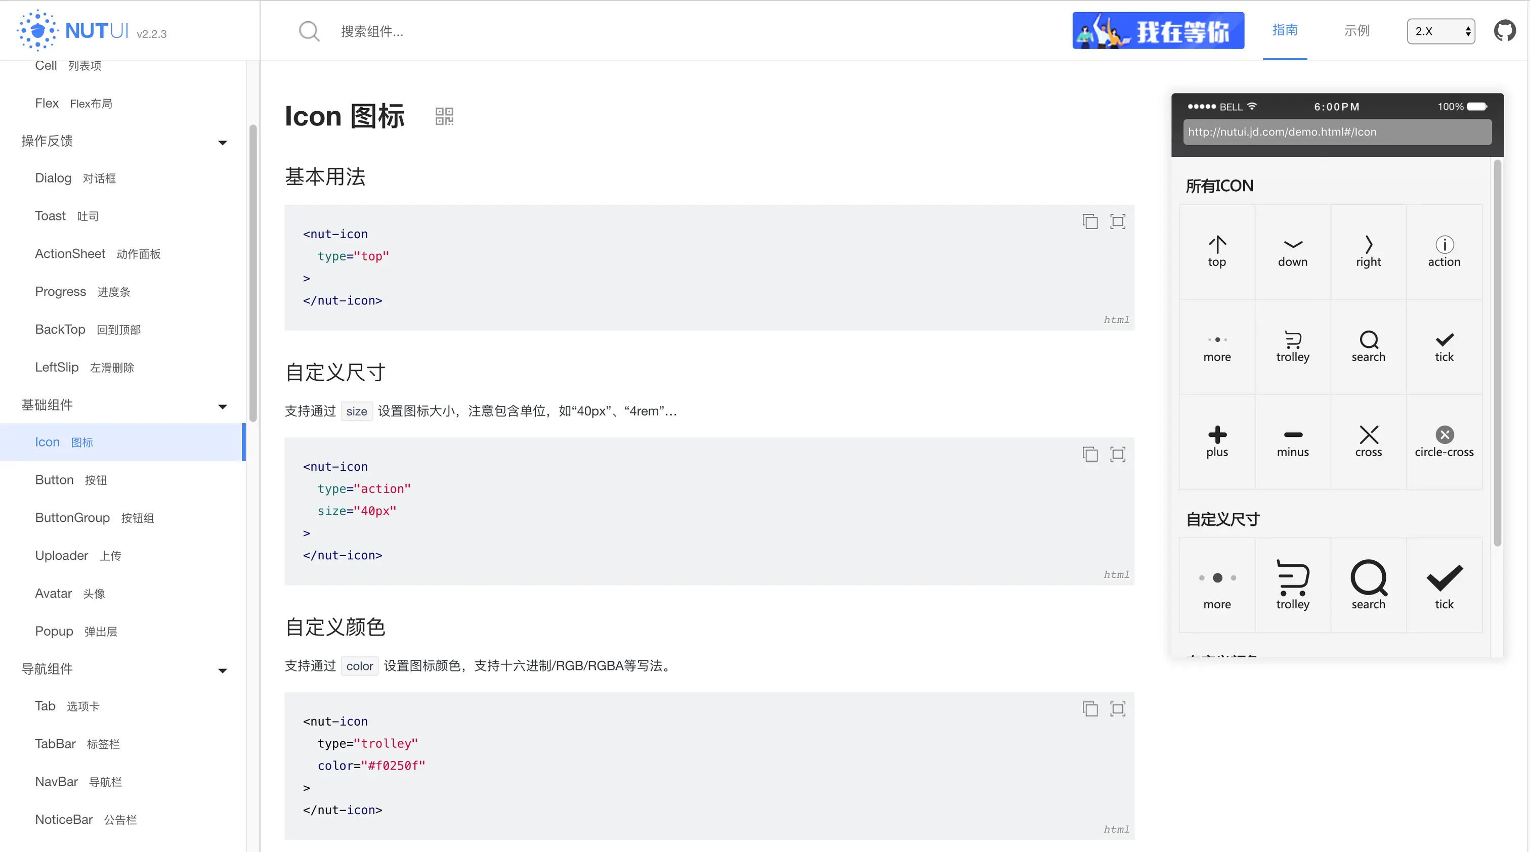
Task: Click the plus icon in demo grid
Action: pos(1217,435)
